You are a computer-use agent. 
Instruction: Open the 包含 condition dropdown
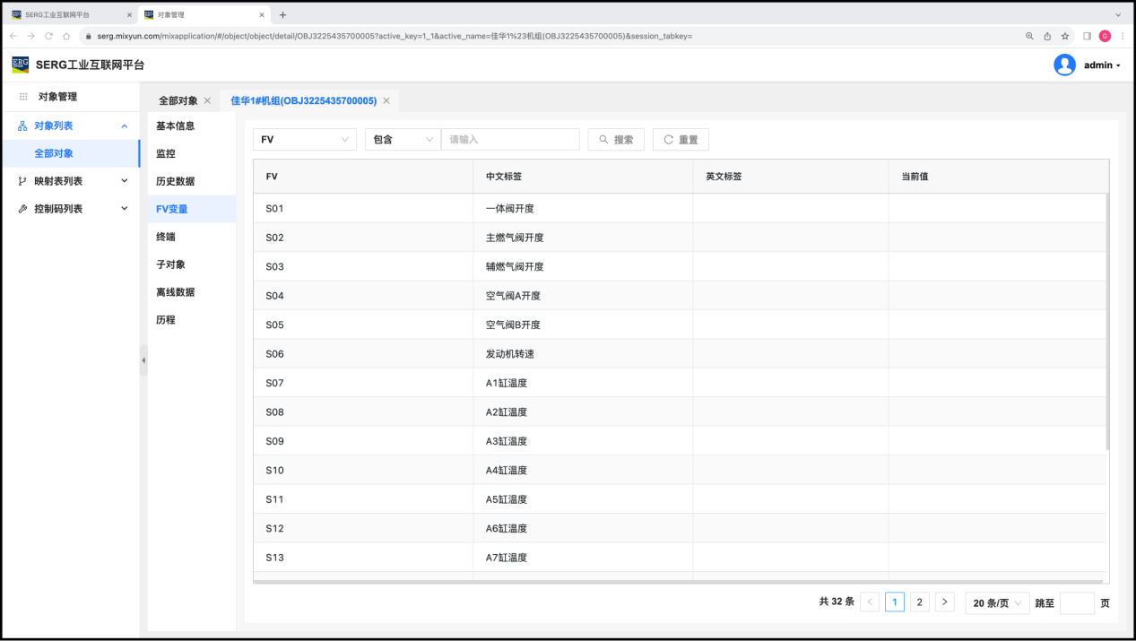pos(402,140)
